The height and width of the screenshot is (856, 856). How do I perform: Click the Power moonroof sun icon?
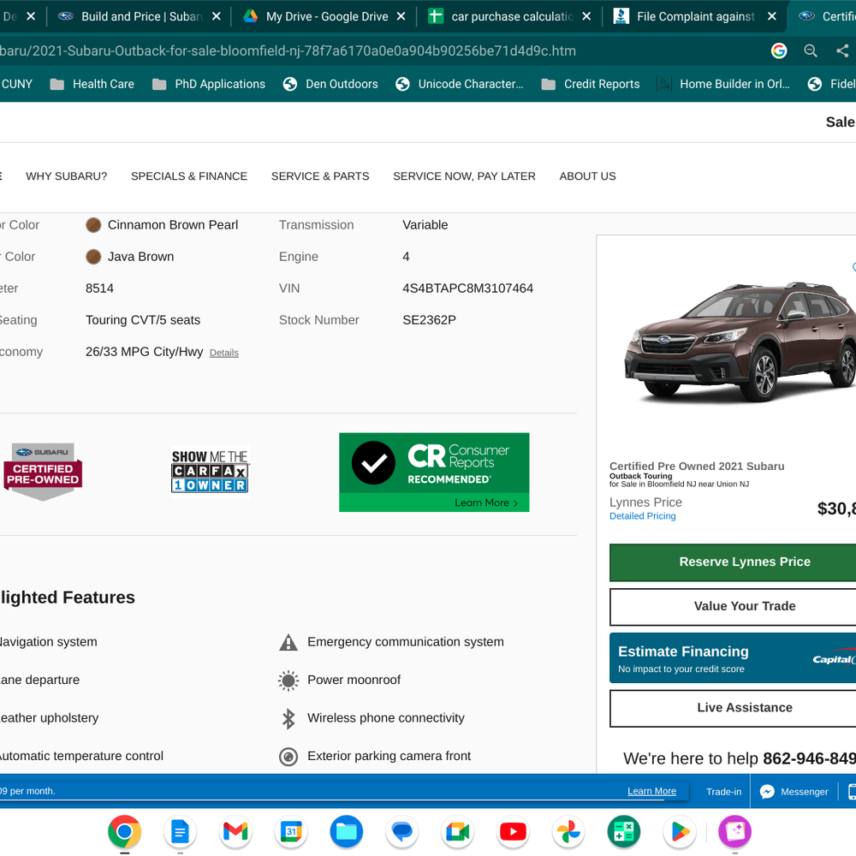(x=288, y=681)
